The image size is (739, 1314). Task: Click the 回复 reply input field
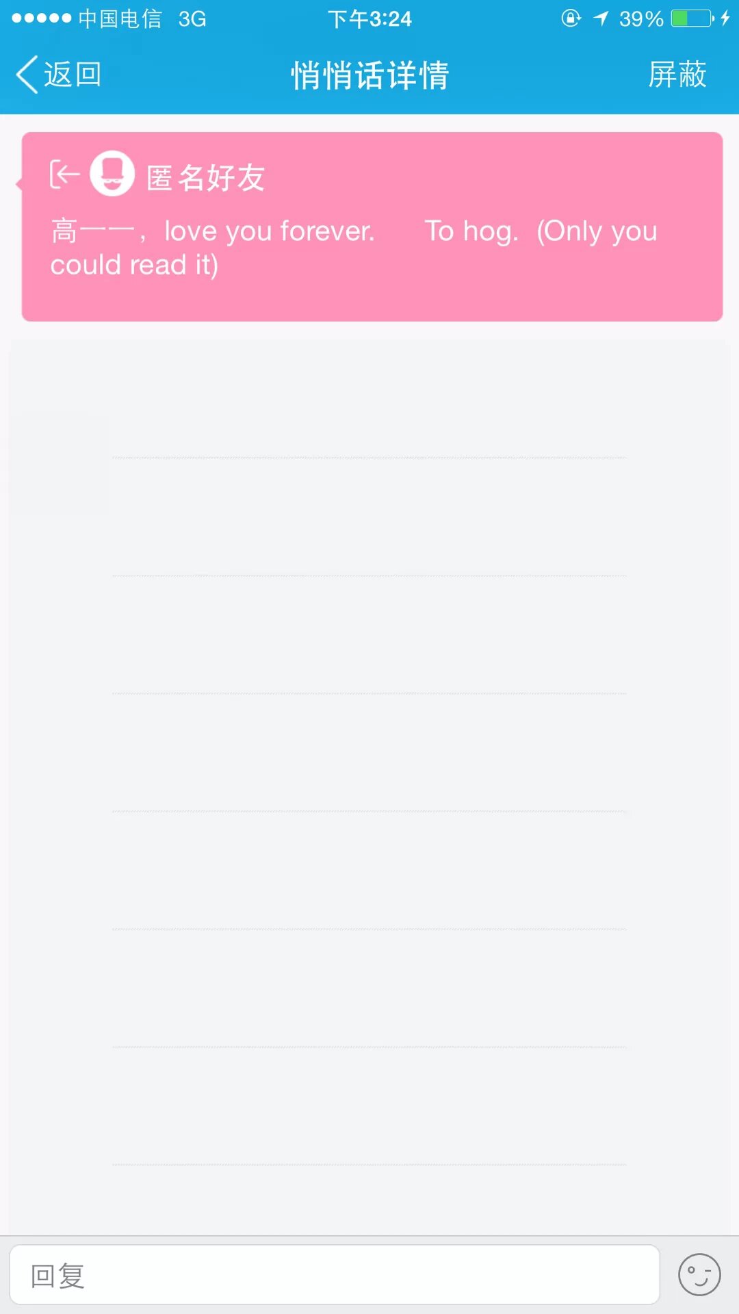pos(334,1275)
